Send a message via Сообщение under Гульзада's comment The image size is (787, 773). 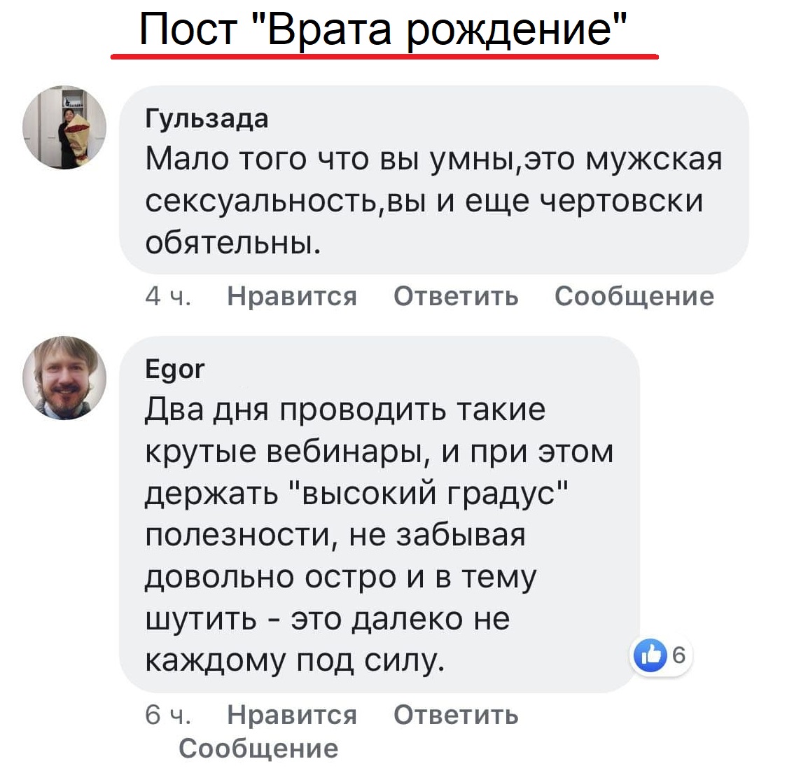coord(634,296)
